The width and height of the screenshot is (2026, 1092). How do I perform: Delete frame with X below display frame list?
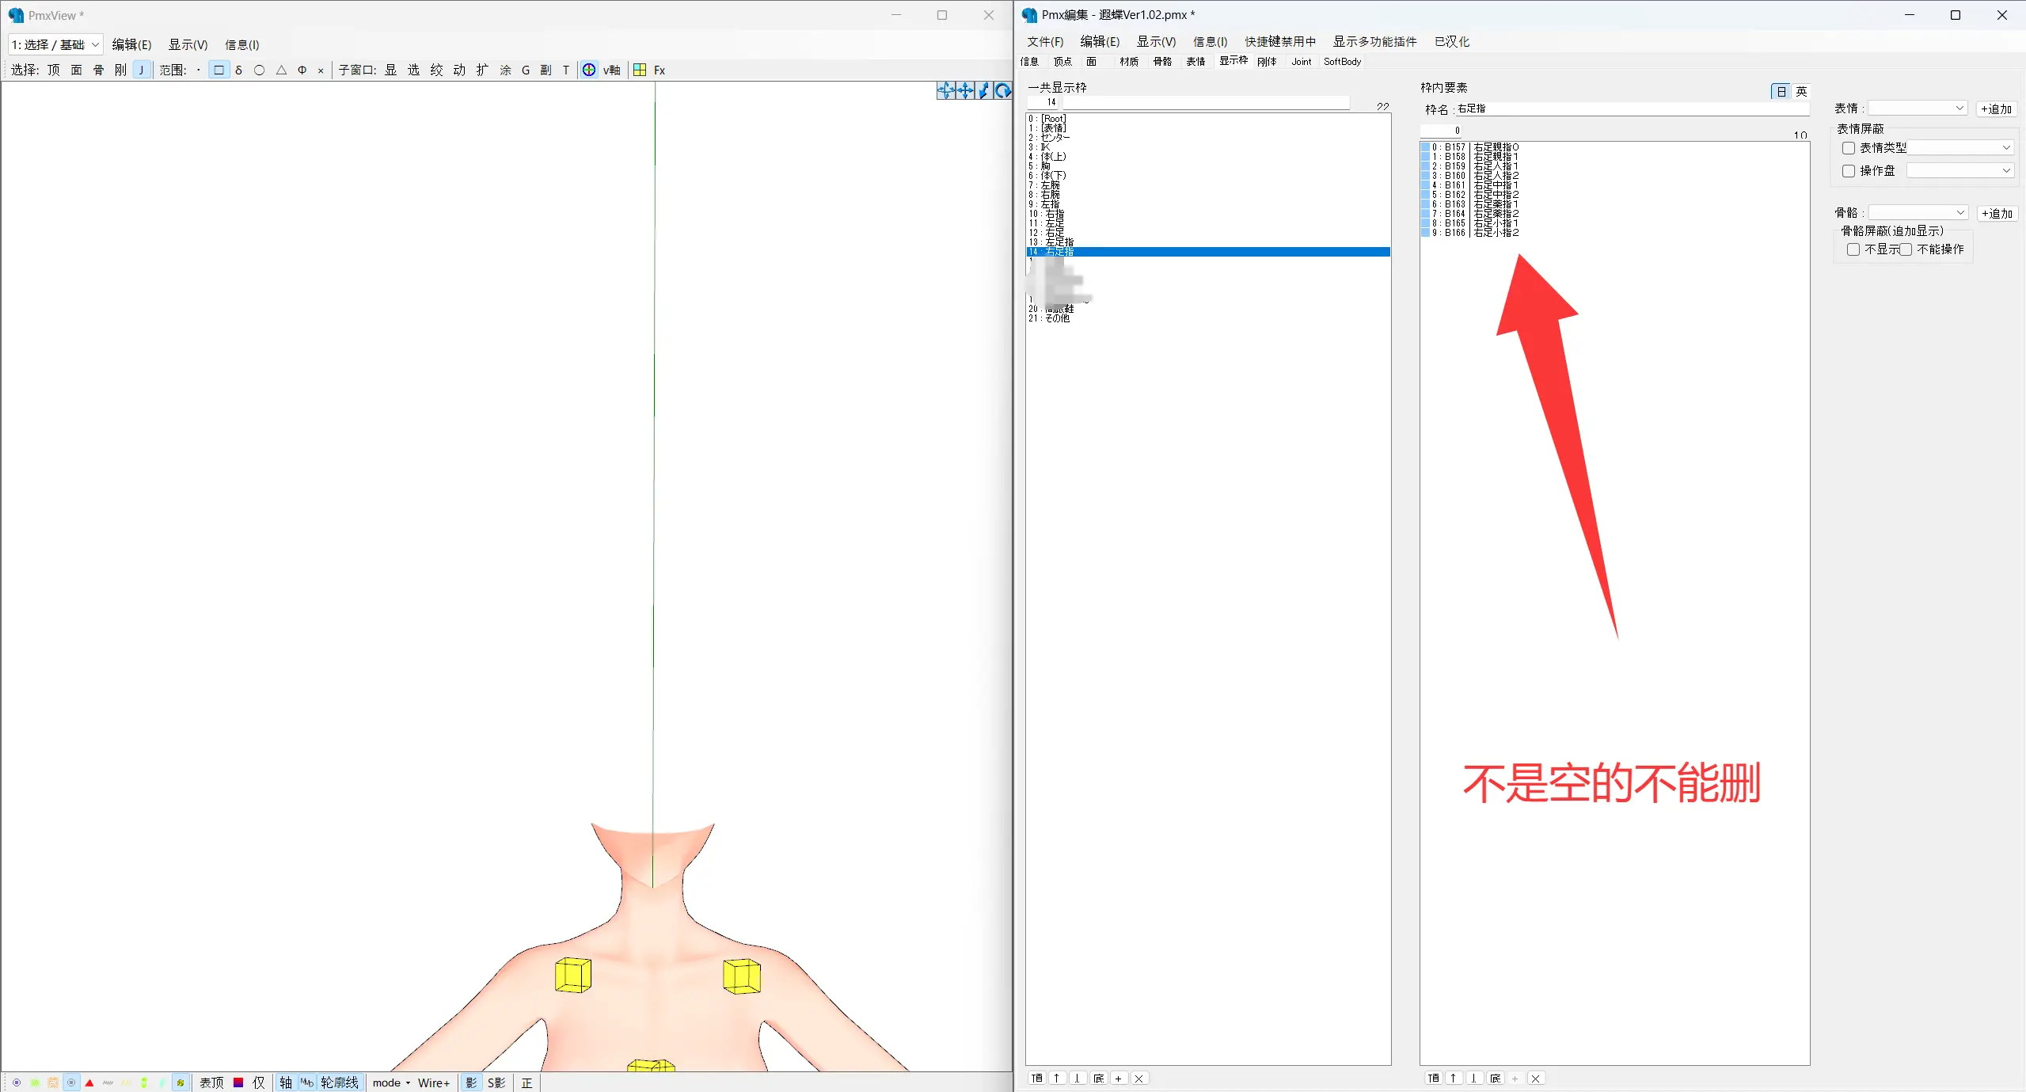[1139, 1078]
